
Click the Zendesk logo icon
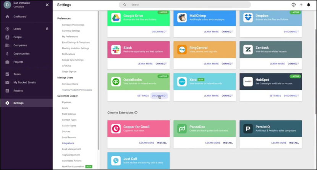[248, 50]
